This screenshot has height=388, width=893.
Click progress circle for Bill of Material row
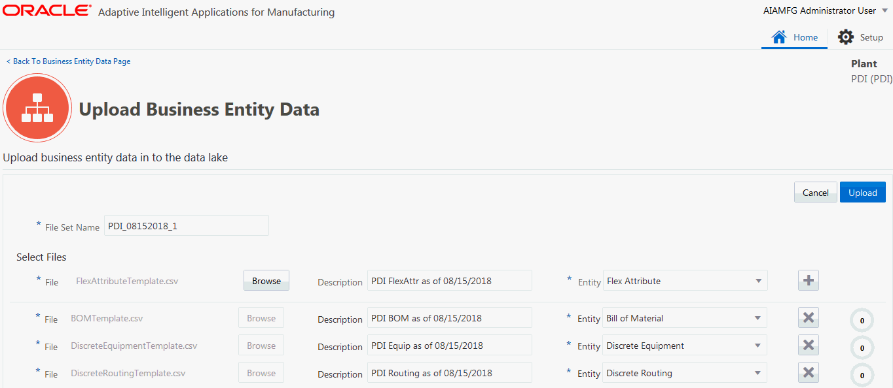(862, 321)
